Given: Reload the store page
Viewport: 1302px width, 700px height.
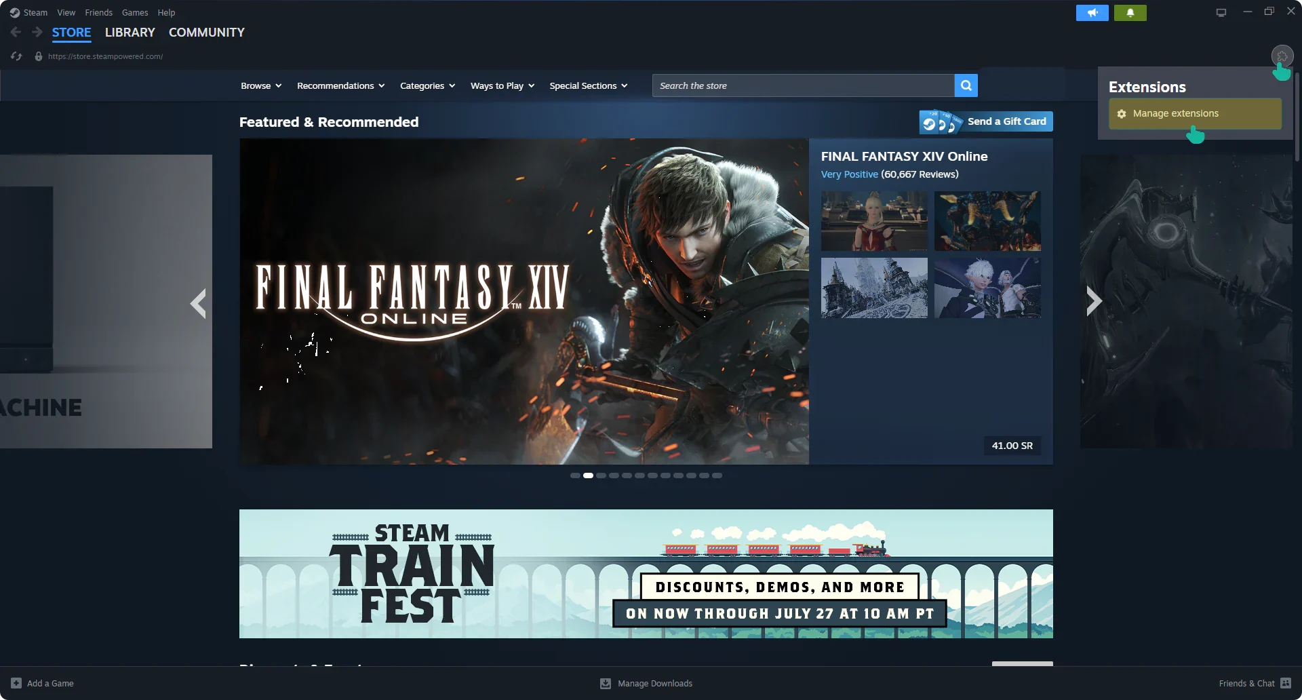Looking at the screenshot, I should pyautogui.click(x=16, y=56).
